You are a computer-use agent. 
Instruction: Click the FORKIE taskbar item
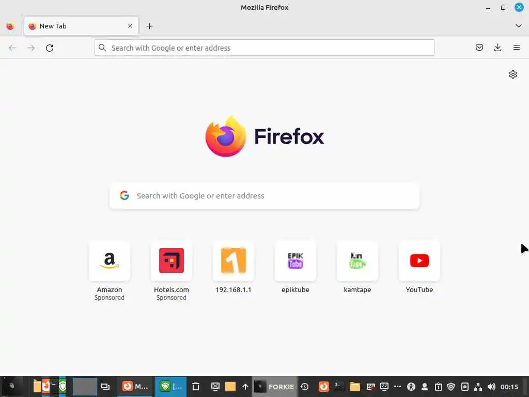[x=275, y=387]
